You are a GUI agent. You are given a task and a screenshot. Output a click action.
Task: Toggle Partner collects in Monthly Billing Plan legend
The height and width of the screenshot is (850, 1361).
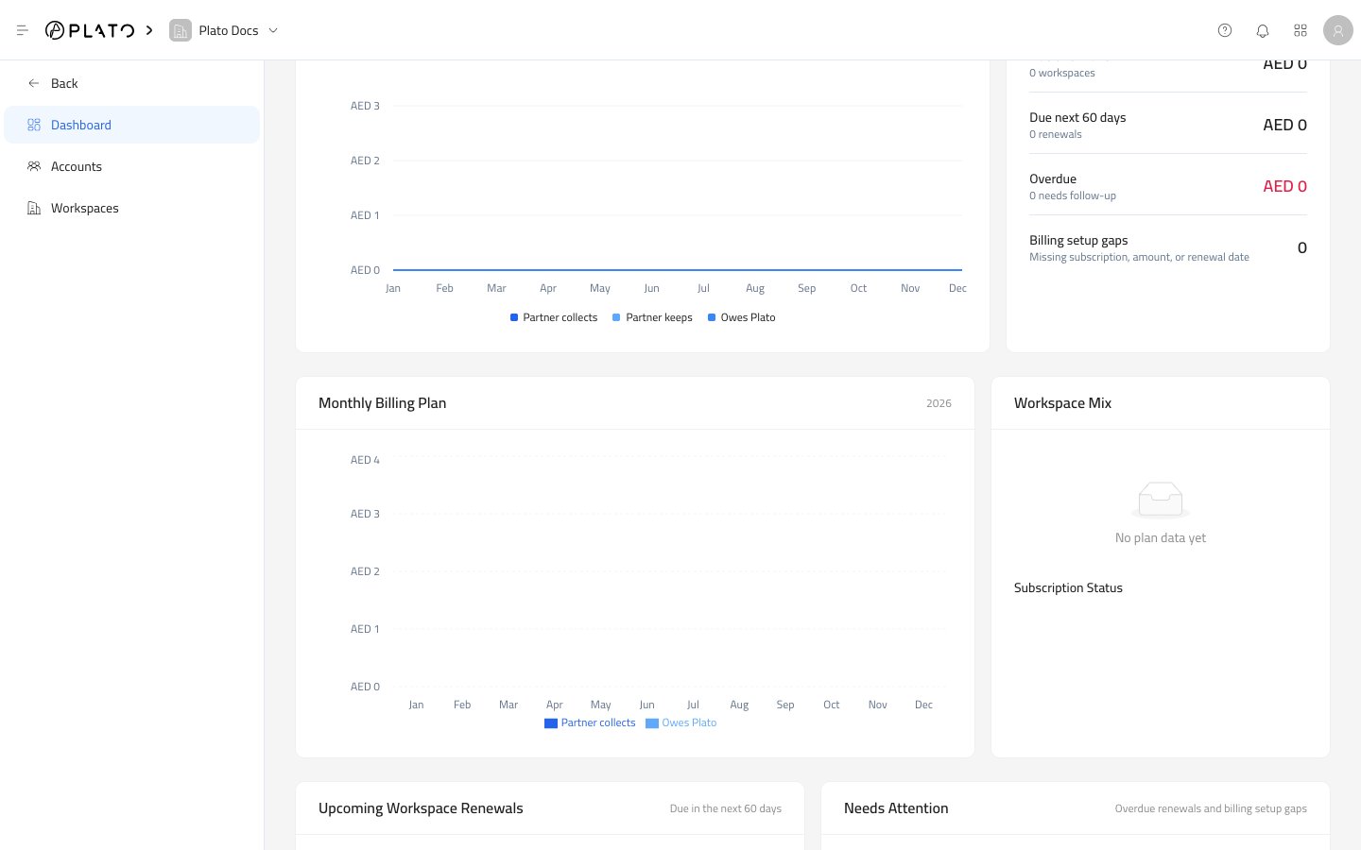pos(590,722)
